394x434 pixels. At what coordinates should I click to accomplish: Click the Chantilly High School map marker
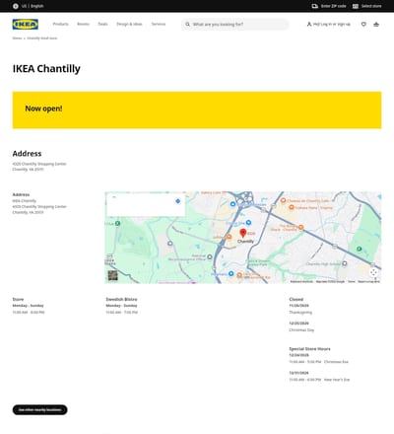pos(345,263)
